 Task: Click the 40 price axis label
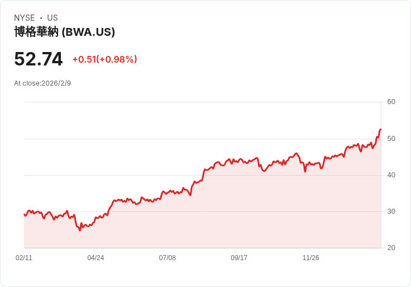click(391, 175)
